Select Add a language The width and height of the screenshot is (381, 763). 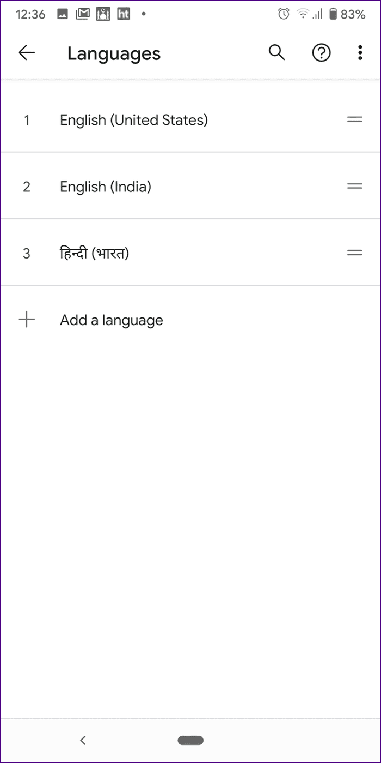pos(112,320)
